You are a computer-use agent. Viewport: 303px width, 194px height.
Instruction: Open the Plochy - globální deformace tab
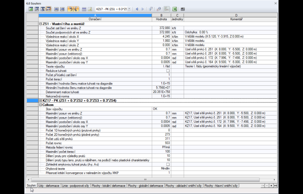tap(145, 186)
